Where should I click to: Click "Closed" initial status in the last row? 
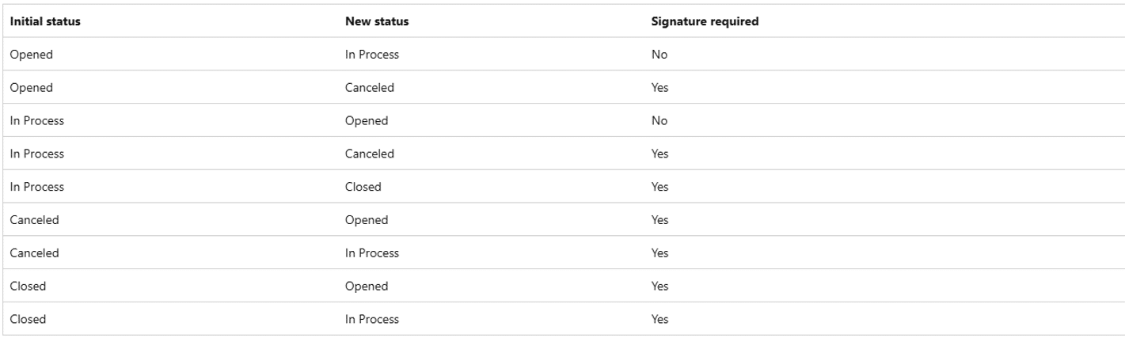(28, 319)
